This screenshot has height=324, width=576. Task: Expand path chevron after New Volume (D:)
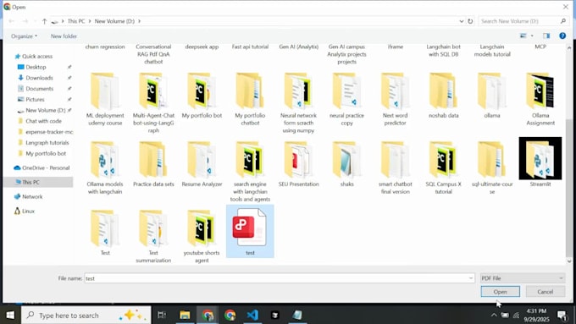click(139, 21)
